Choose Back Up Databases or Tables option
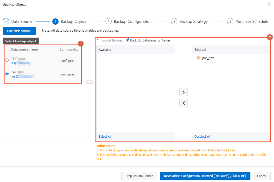The image size is (274, 182). click(x=128, y=40)
